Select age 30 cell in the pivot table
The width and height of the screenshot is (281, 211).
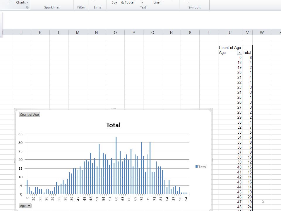(230, 122)
